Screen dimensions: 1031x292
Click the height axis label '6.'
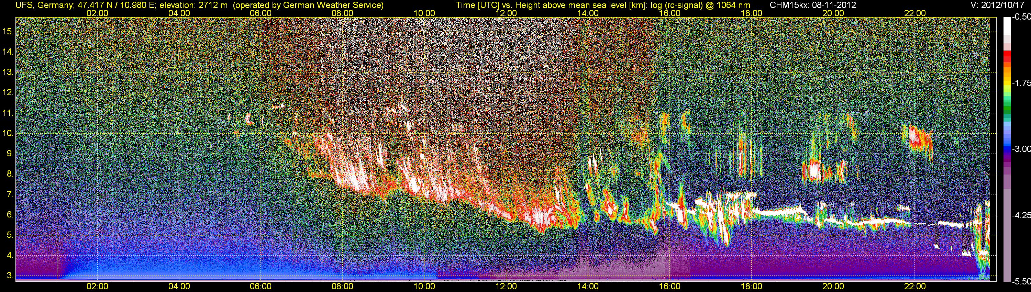[10, 215]
